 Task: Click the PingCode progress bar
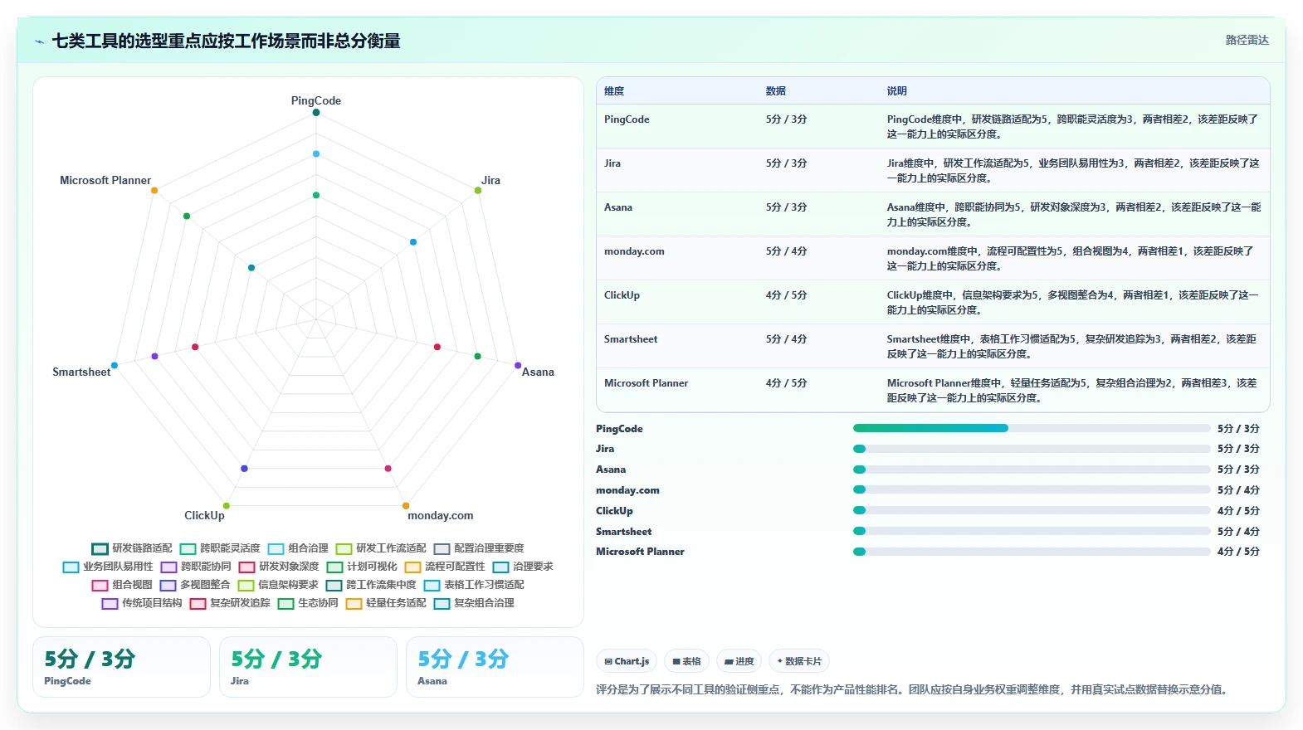(x=1032, y=428)
